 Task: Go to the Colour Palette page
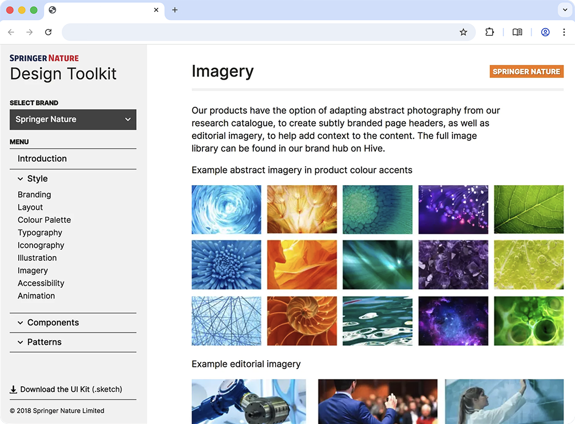(x=44, y=220)
